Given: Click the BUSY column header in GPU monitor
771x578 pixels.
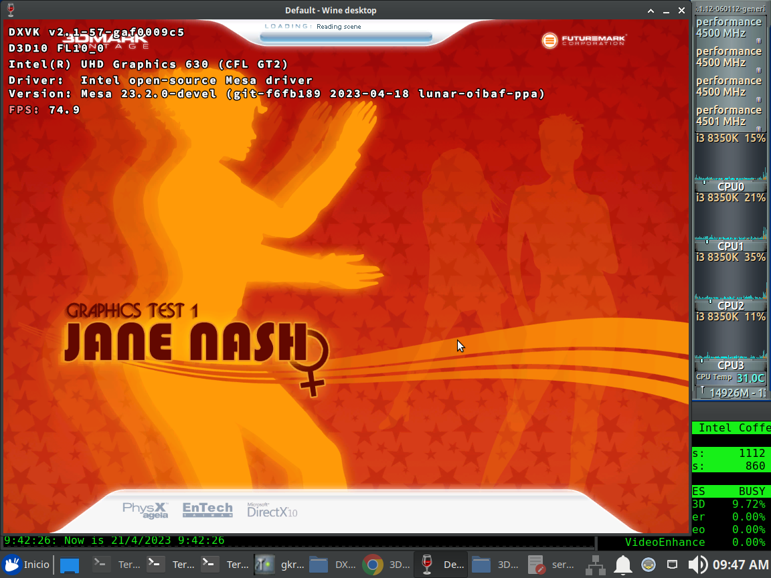Looking at the screenshot, I should (752, 491).
